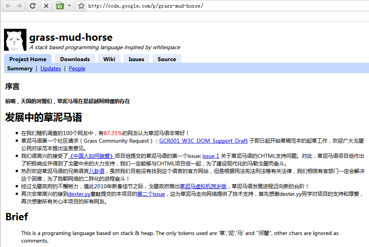Click the alpaca project logo image
Viewport: 369px width, 247px height.
coord(15,40)
